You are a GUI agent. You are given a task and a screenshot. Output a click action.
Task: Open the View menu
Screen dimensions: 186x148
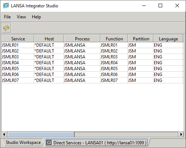[x=21, y=17]
